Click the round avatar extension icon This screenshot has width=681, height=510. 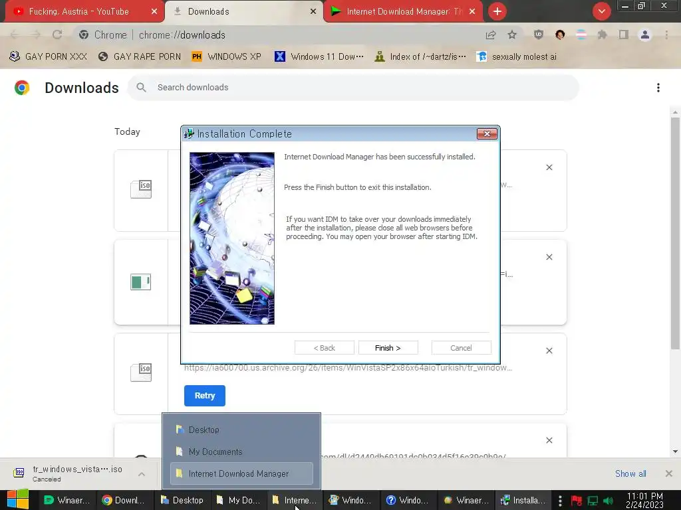tap(560, 35)
